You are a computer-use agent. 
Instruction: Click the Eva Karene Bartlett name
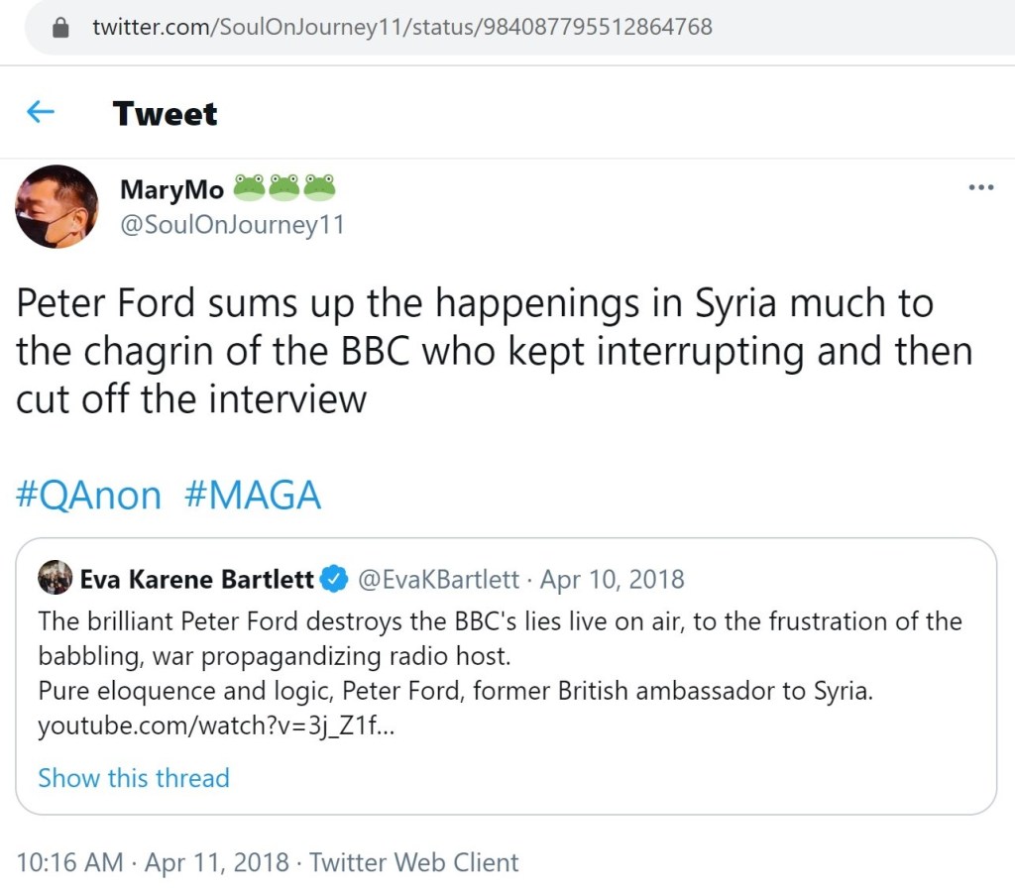[x=196, y=579]
